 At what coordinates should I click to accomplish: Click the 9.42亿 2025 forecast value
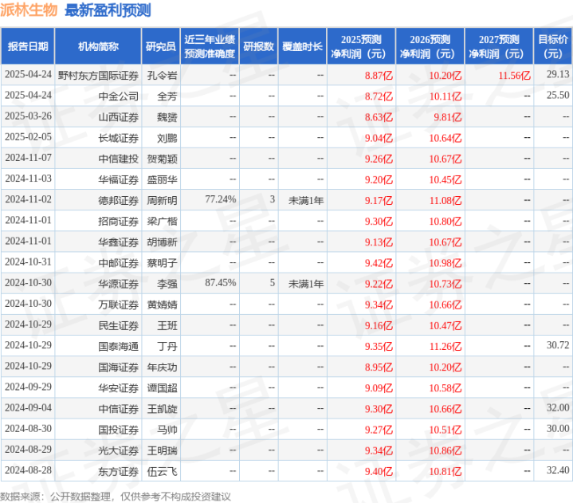(x=379, y=263)
